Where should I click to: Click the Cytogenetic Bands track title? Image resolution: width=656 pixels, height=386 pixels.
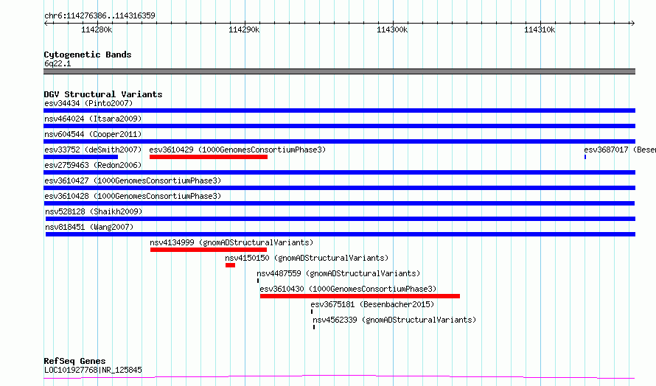tap(88, 55)
